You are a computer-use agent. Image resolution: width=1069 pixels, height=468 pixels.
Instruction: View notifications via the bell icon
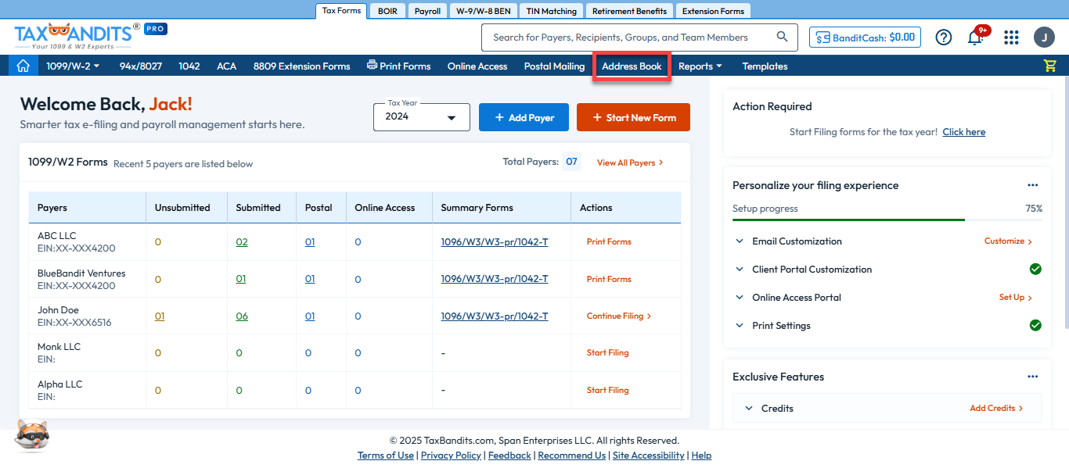point(975,37)
